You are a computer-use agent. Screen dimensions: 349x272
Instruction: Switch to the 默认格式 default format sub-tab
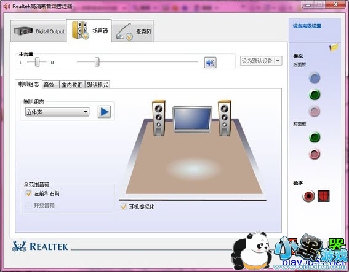(97, 85)
